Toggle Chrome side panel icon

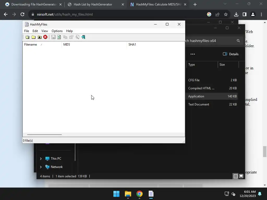pos(245,15)
